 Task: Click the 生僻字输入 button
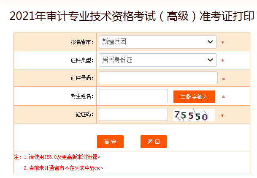click(194, 96)
